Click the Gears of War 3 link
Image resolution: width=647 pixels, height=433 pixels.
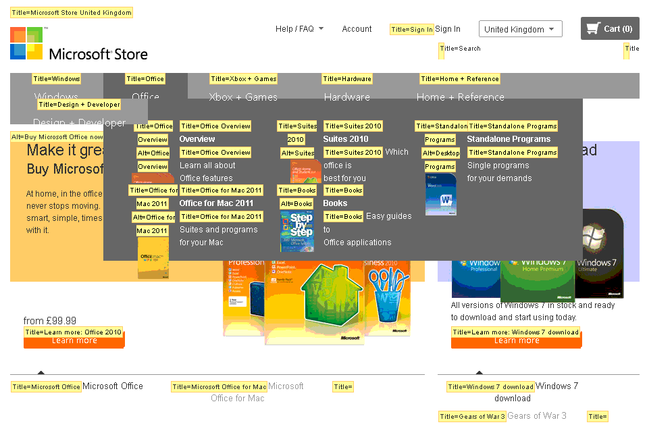click(536, 416)
